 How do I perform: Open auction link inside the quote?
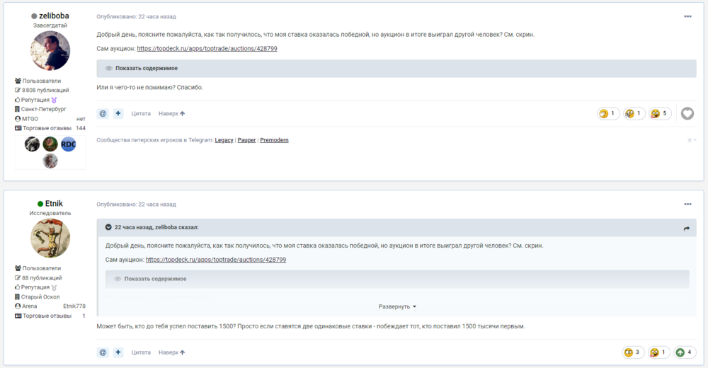[216, 260]
